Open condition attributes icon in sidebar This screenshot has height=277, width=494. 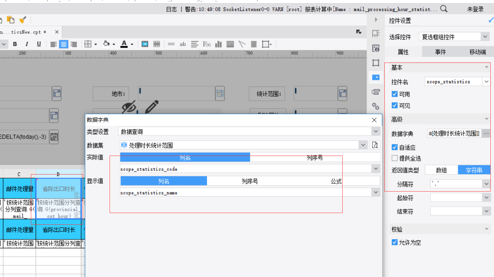(x=376, y=92)
